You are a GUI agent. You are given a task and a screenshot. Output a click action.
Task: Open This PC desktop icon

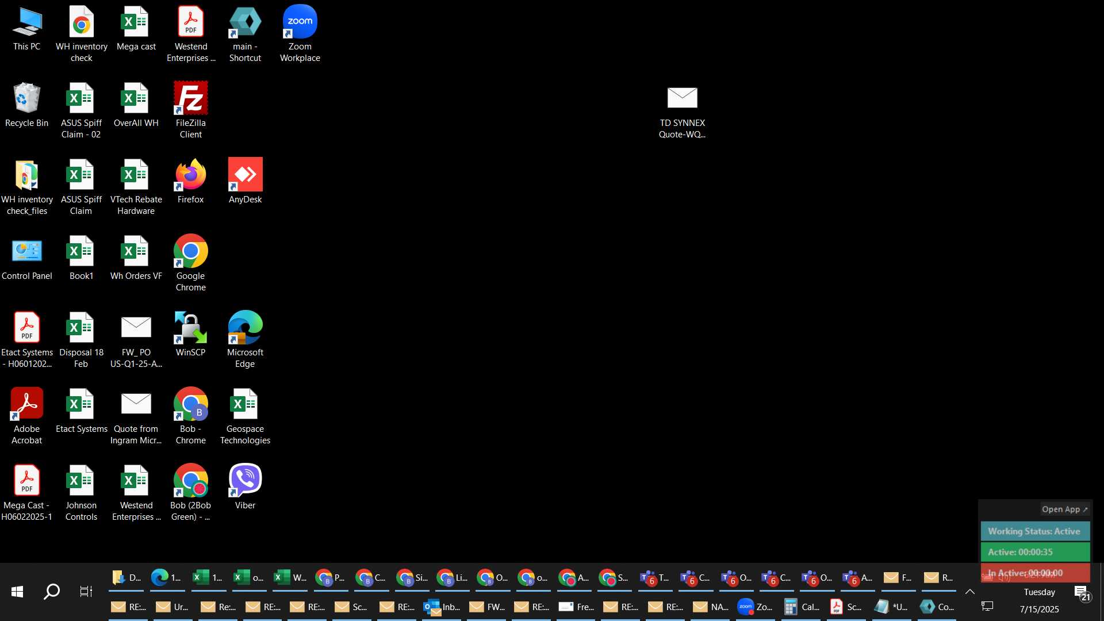(27, 29)
